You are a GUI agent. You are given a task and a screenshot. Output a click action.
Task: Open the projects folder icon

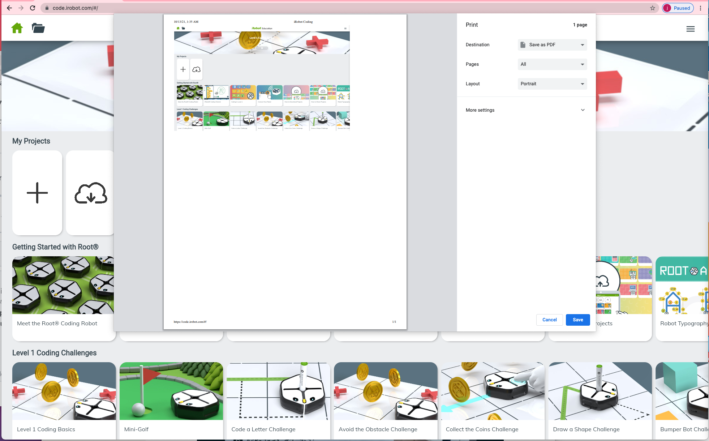pyautogui.click(x=38, y=28)
